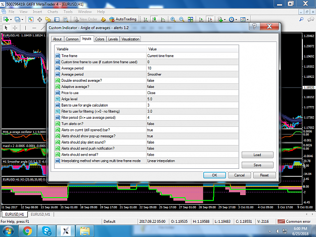Screen dimensions: 316x237
Task: Switch to the EURUSD,M1 chart tab
Action: [x=40, y=214]
